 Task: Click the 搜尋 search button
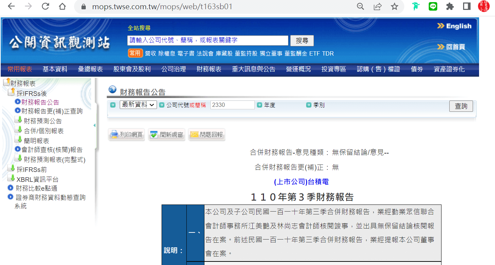click(x=302, y=41)
